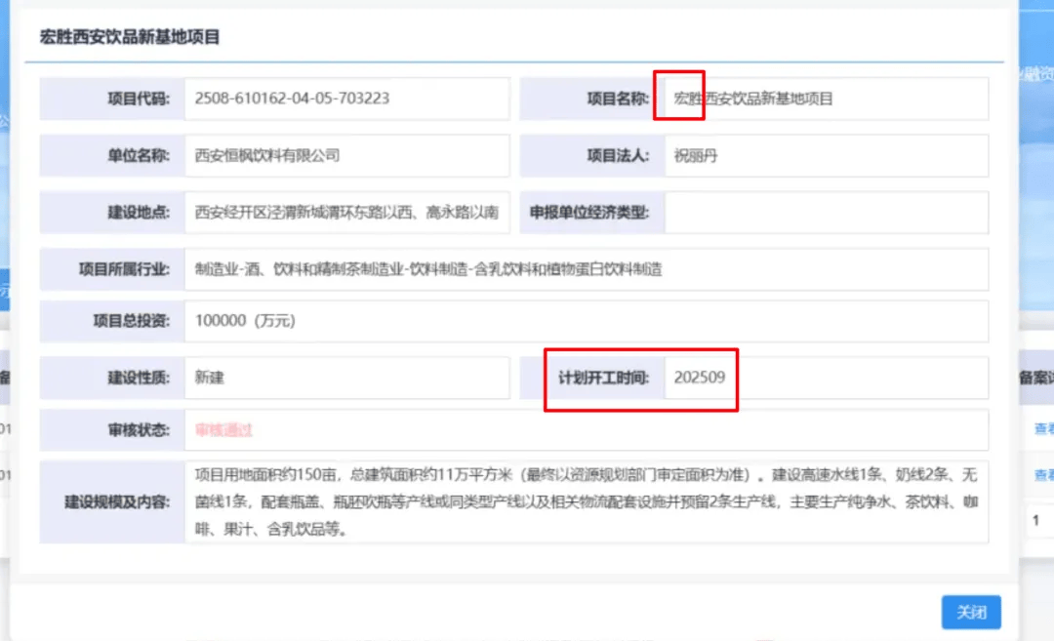Viewport: 1054px width, 641px height.
Task: Click the 项目名称 field 宏胜西安饮品新基地项目
Action: (827, 99)
